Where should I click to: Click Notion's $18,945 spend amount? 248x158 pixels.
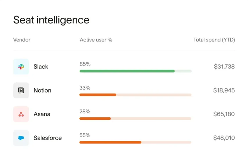(x=224, y=90)
